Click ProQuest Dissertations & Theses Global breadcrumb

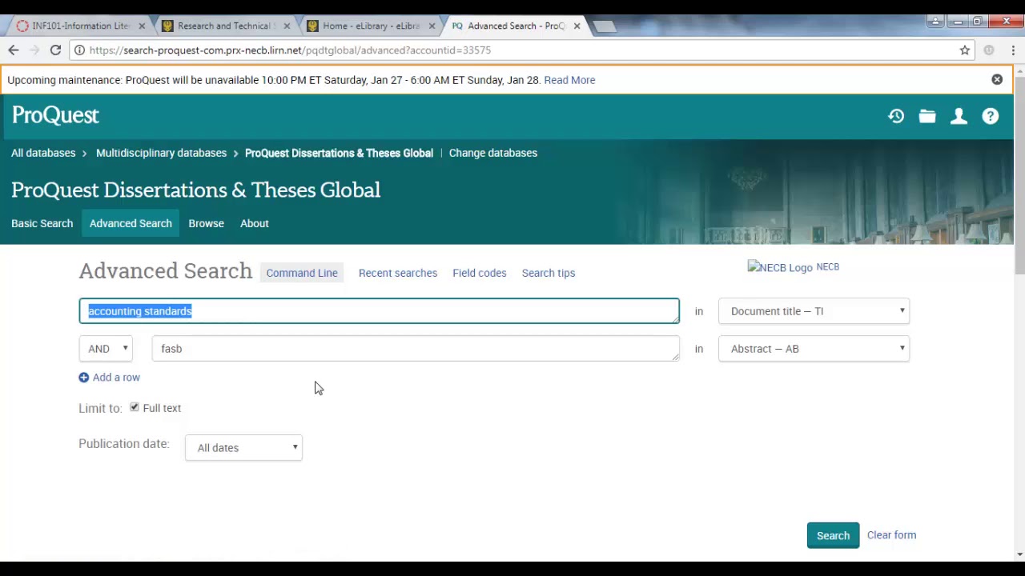coord(339,153)
